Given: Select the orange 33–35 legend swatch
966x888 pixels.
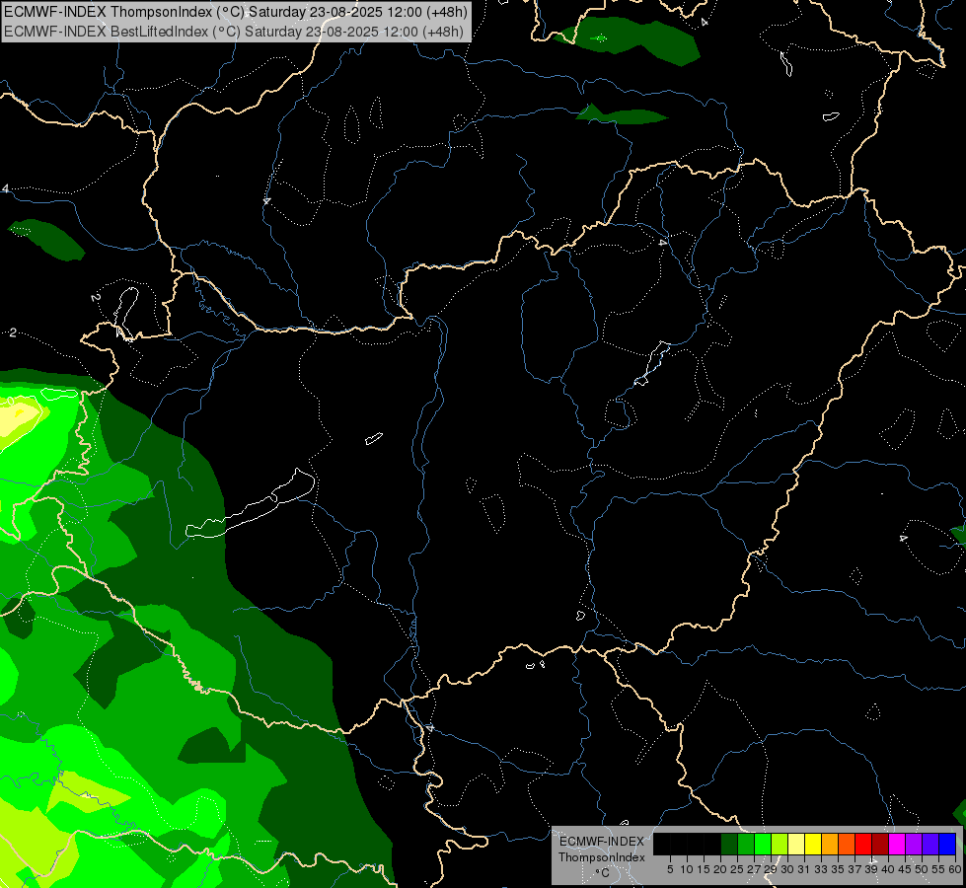Looking at the screenshot, I should click(830, 844).
